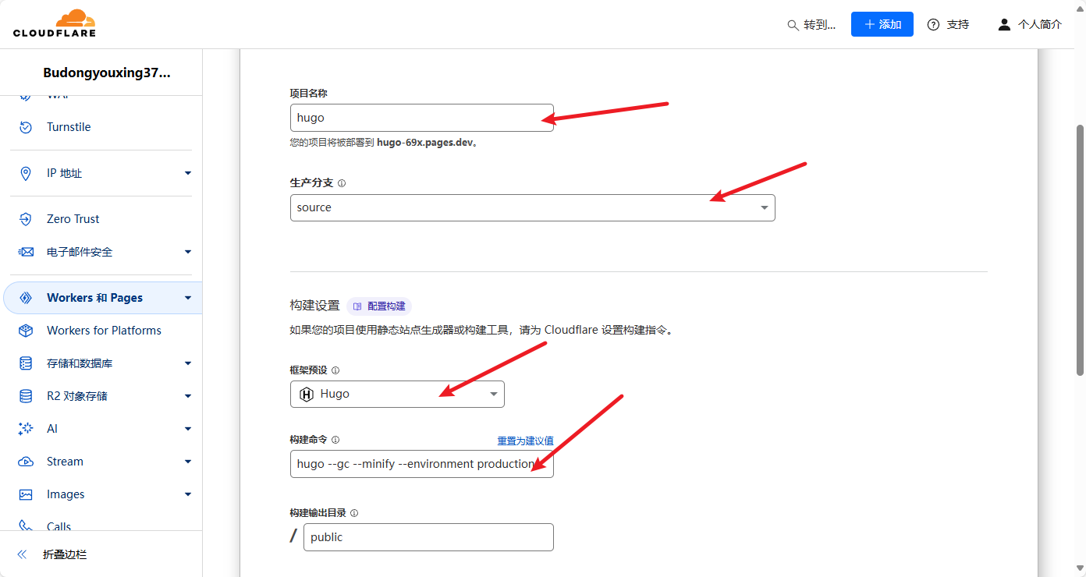1086x577 pixels.
Task: Click info icon next to 框架预设
Action: click(x=335, y=370)
